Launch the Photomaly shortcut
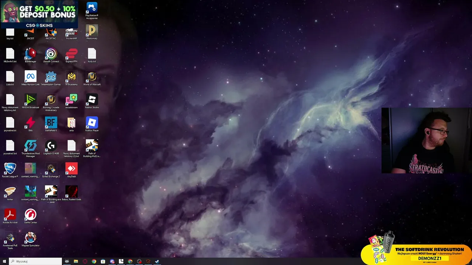 (92, 32)
